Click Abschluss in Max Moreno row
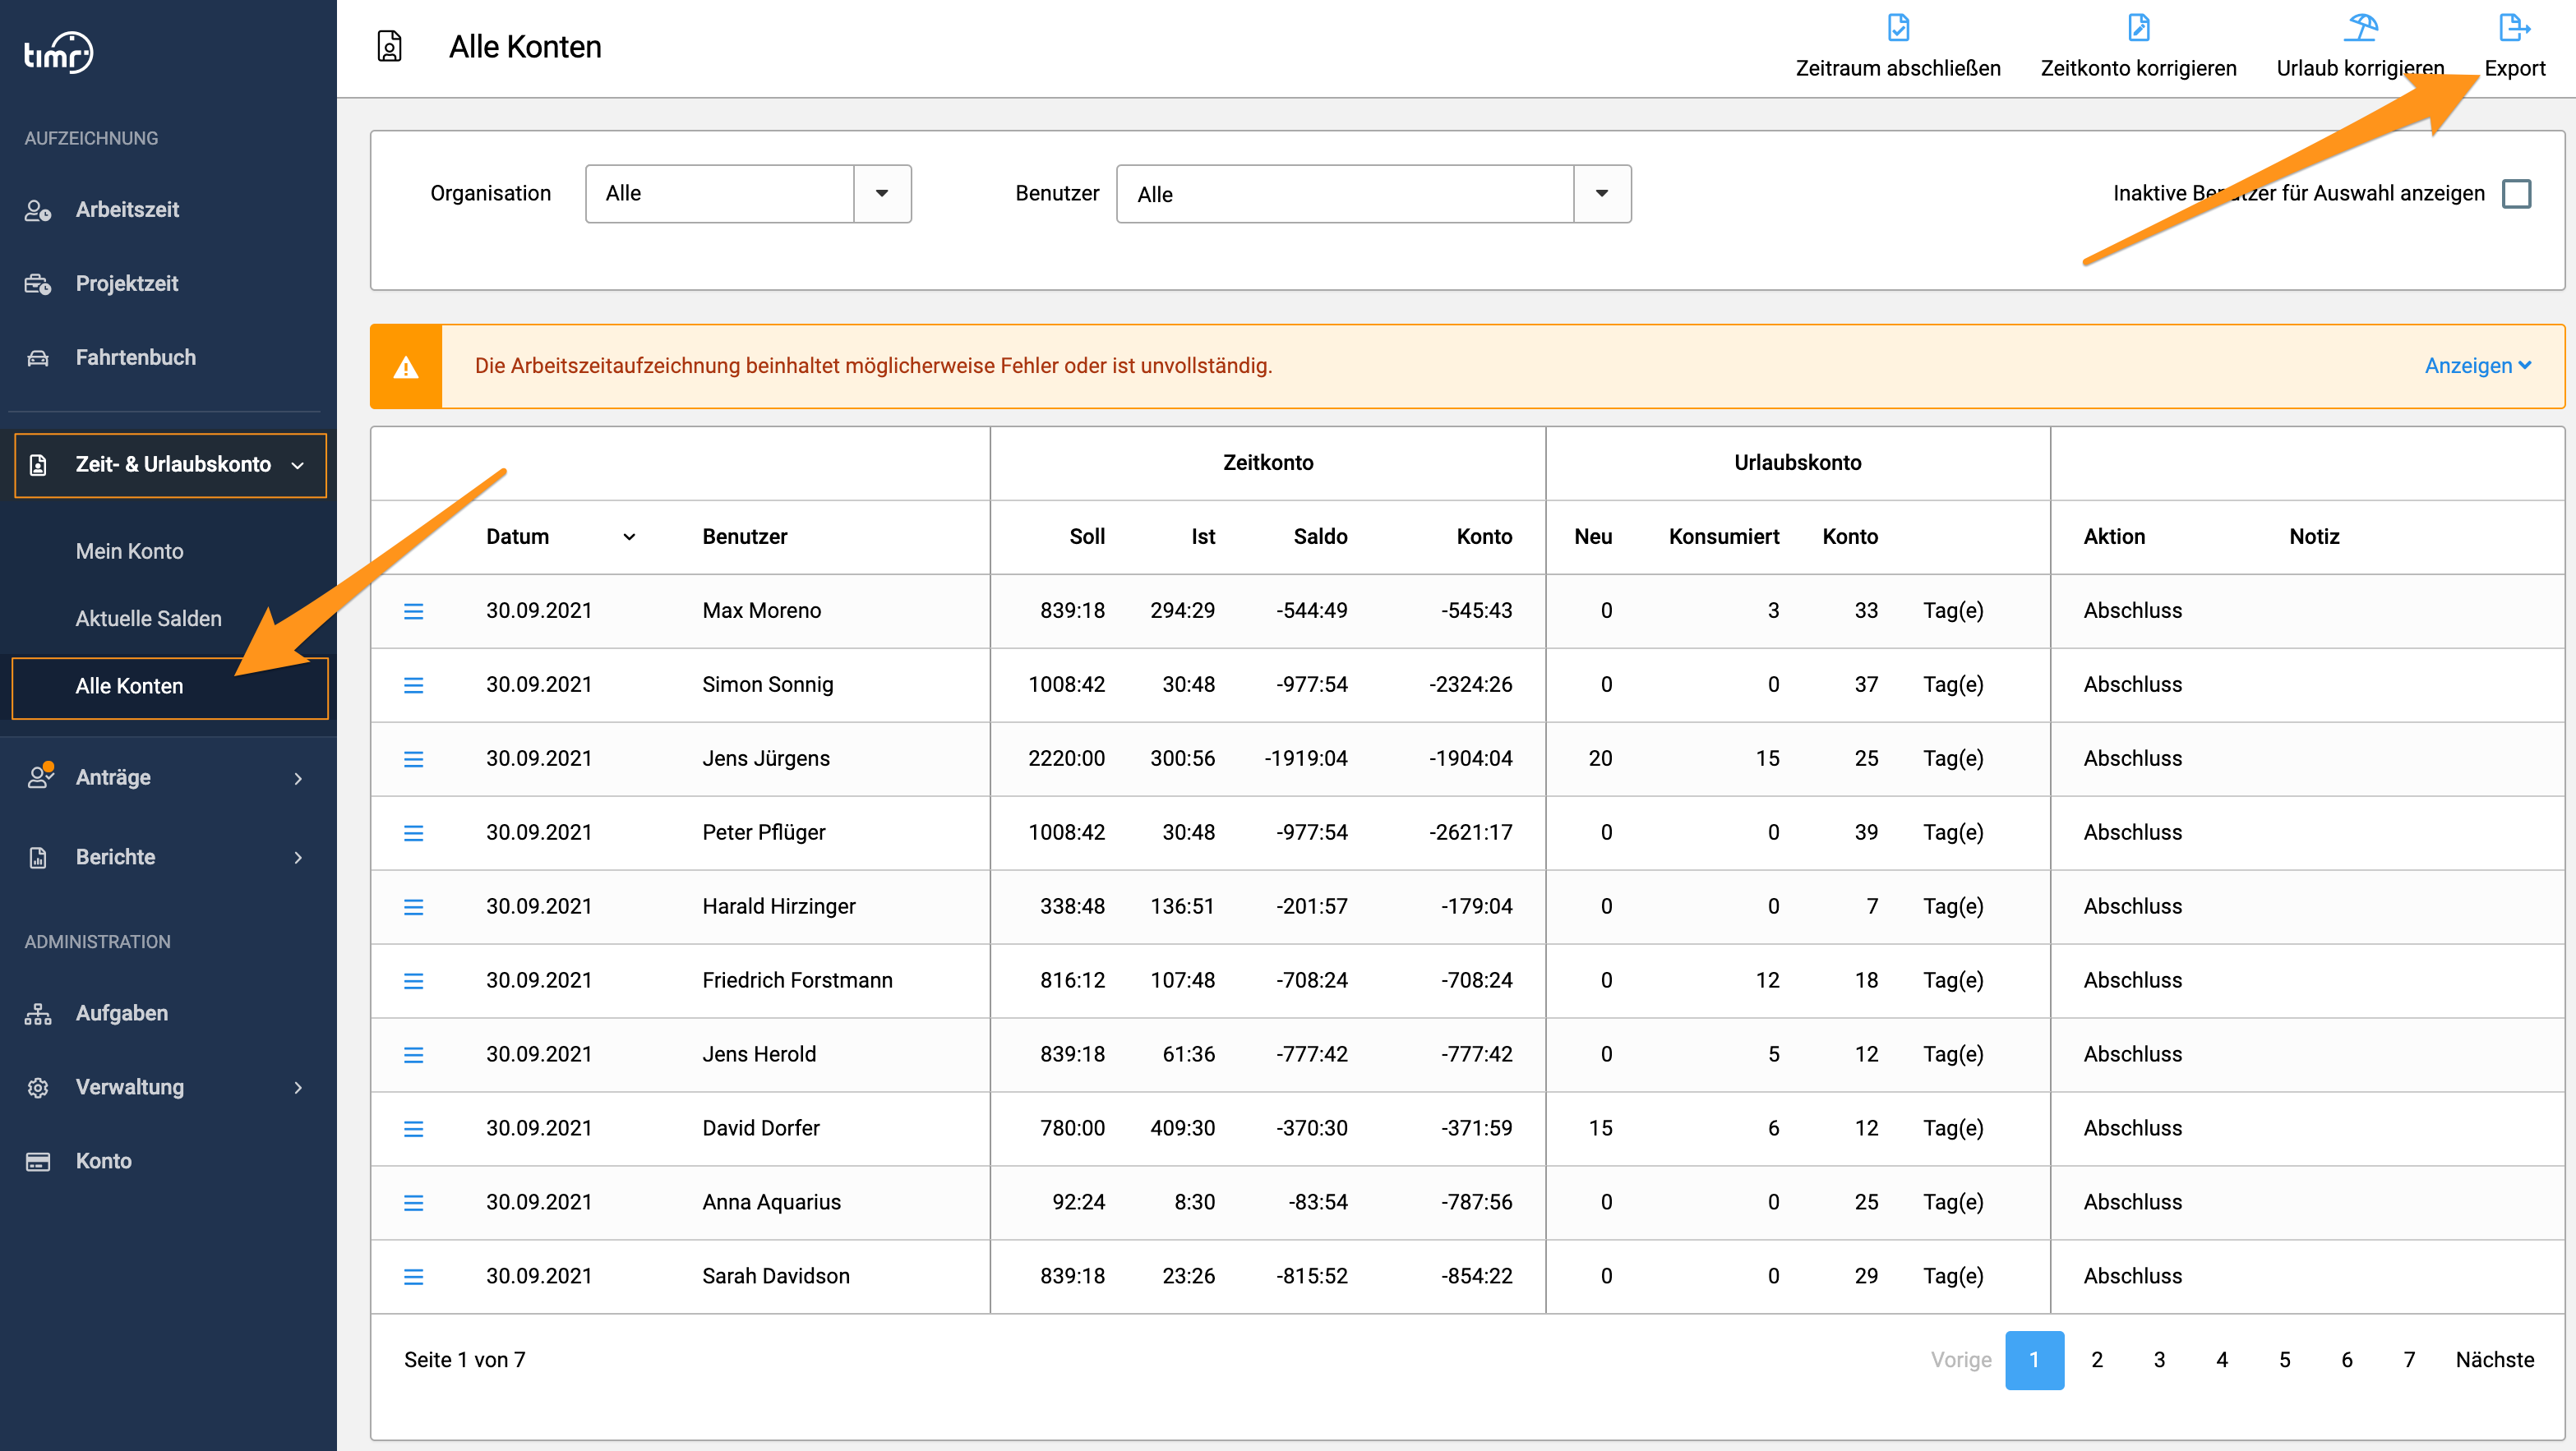This screenshot has height=1451, width=2576. pyautogui.click(x=2132, y=610)
